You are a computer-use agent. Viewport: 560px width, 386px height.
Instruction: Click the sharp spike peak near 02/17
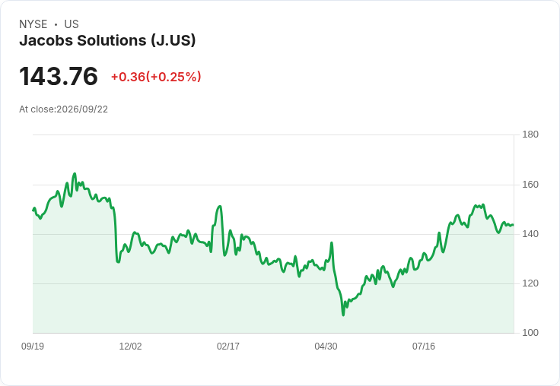click(220, 206)
